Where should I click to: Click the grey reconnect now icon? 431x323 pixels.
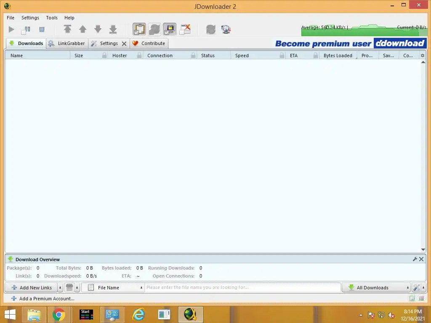point(211,29)
